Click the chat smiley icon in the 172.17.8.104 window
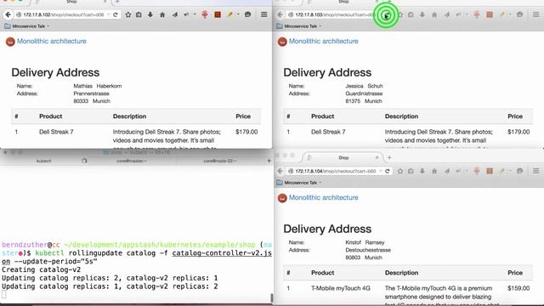Image resolution: width=544 pixels, height=306 pixels. [519, 171]
